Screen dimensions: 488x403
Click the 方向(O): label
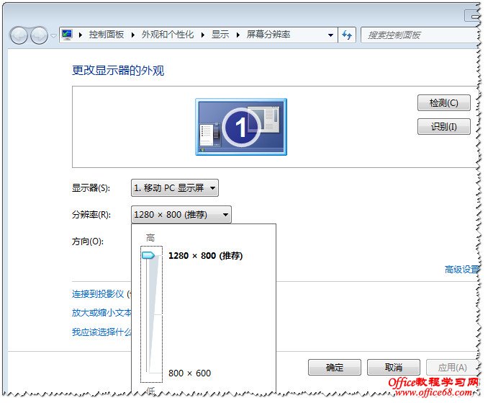(x=88, y=242)
